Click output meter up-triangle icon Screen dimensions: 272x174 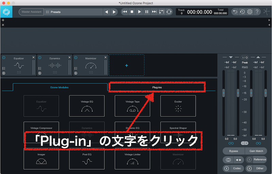pyautogui.click(x=258, y=57)
